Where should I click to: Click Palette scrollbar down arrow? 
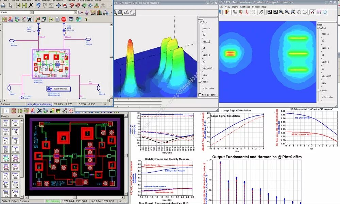coord(22,197)
